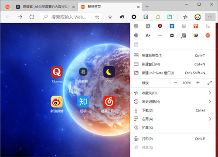Click the blue square pencil extension icon
The image size is (218, 157).
click(x=172, y=26)
